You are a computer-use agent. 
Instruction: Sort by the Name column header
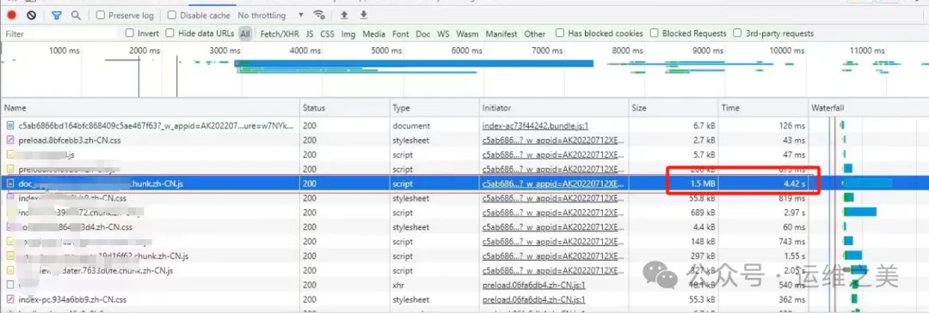pos(151,109)
